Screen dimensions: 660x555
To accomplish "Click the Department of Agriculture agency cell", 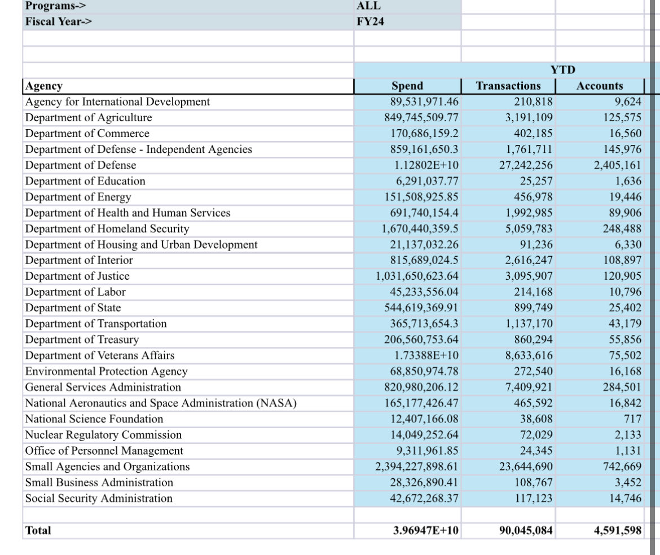I will click(x=187, y=118).
